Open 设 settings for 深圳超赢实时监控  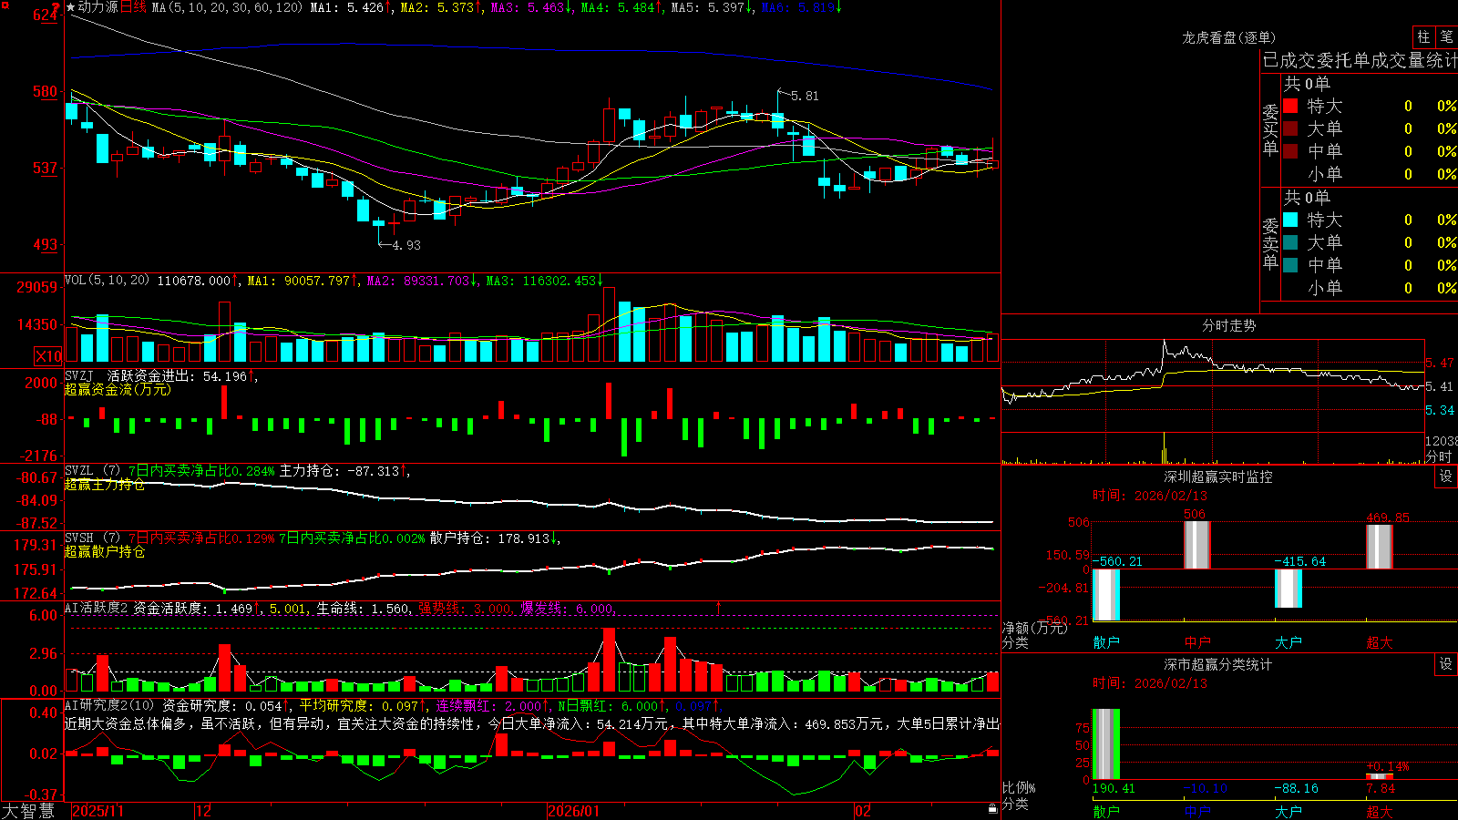tap(1446, 477)
